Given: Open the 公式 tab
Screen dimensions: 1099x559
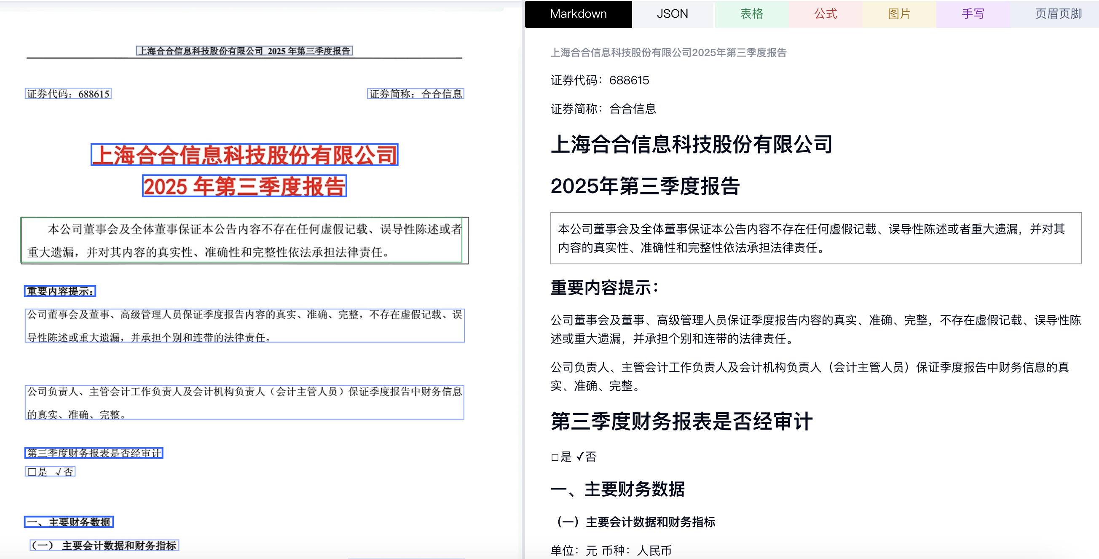Looking at the screenshot, I should (825, 14).
